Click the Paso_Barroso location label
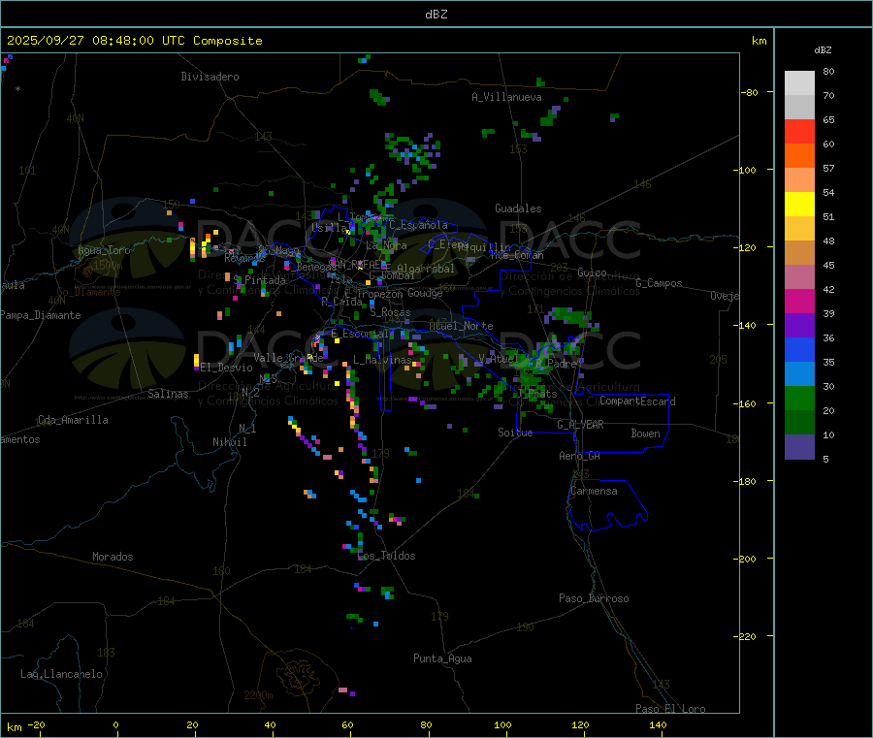 click(x=594, y=598)
